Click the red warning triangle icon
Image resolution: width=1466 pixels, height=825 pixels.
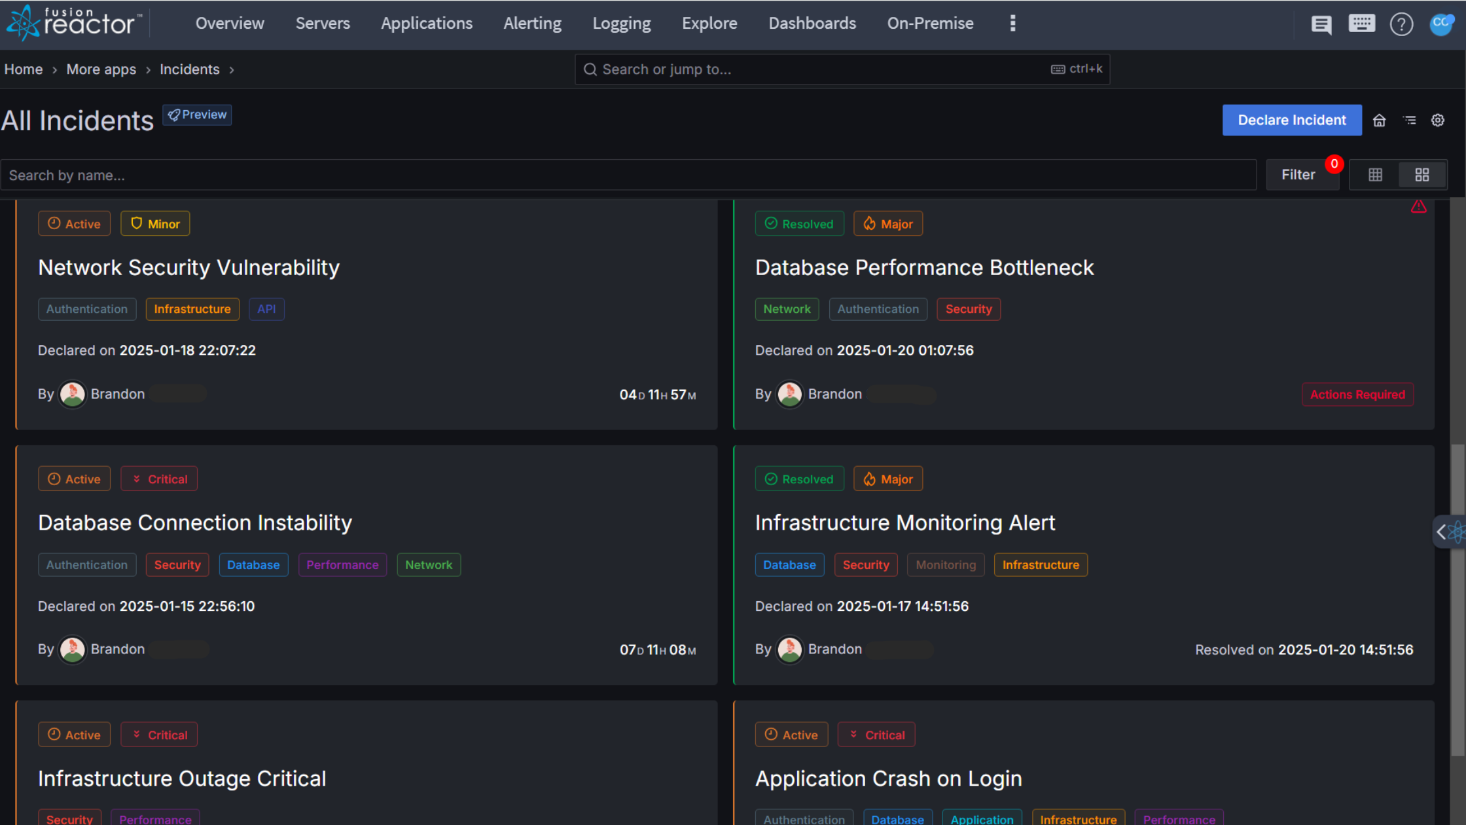1418,207
